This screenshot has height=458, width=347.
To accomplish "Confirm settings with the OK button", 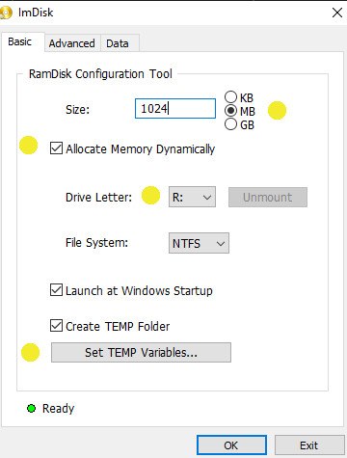I will pos(231,445).
